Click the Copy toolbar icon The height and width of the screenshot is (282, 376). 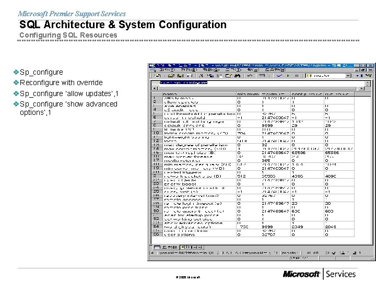pyautogui.click(x=210, y=76)
